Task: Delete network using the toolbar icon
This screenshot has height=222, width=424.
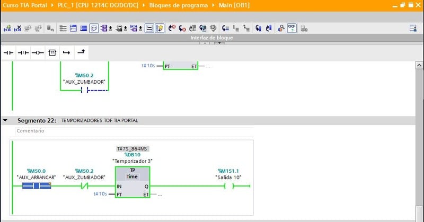Action: pyautogui.click(x=17, y=28)
